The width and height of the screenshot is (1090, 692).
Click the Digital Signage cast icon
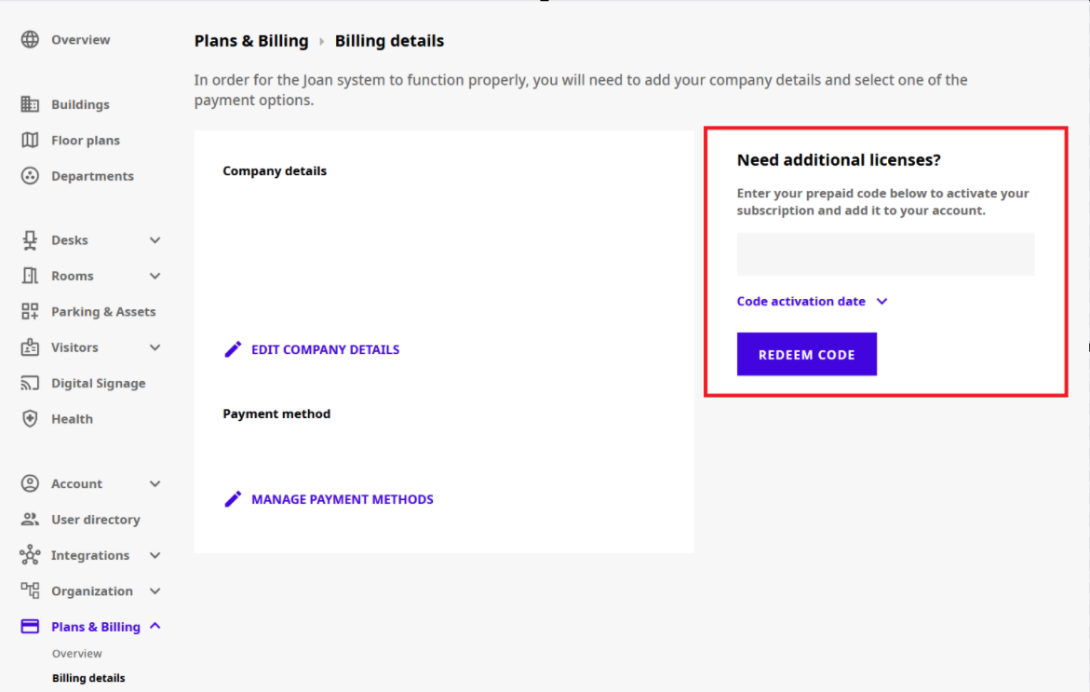[30, 383]
